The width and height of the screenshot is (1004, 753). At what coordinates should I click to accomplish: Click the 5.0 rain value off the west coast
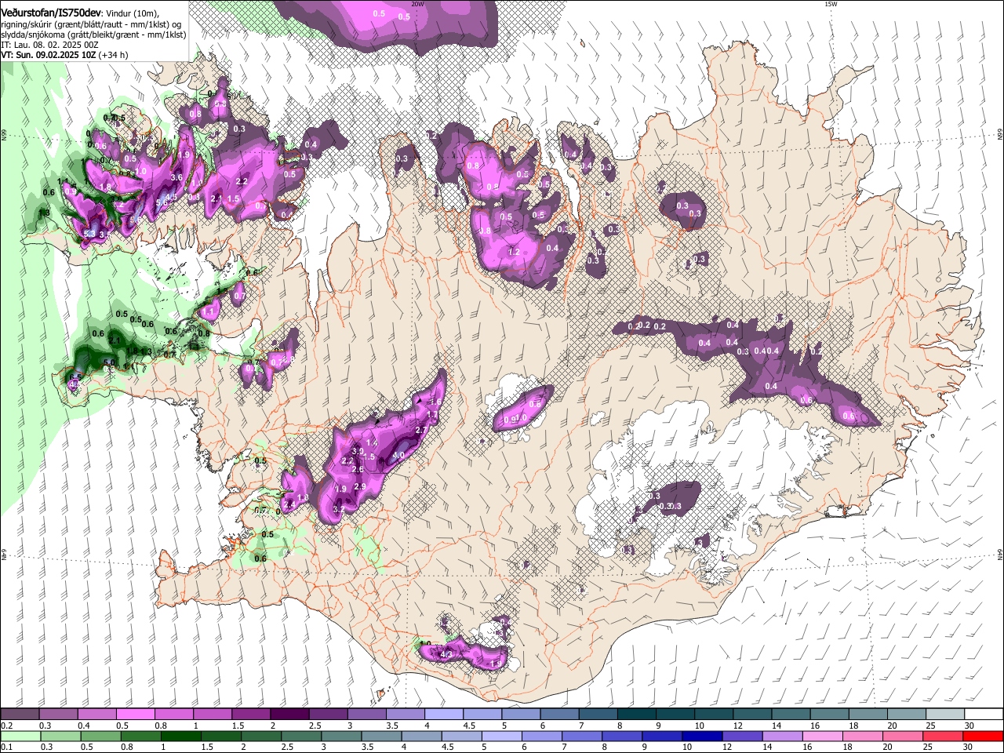coord(110,363)
